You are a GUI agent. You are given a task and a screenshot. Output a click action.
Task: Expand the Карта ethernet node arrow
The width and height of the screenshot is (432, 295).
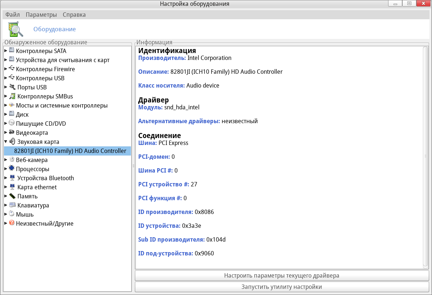point(5,187)
